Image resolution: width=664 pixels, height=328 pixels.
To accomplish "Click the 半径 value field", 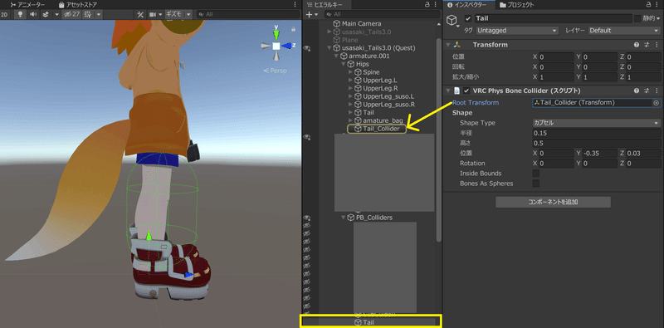I will point(596,133).
